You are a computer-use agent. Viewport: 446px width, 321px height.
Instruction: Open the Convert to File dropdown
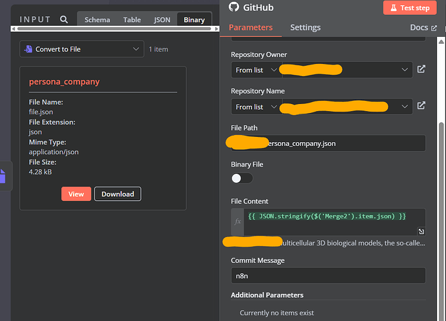[81, 49]
